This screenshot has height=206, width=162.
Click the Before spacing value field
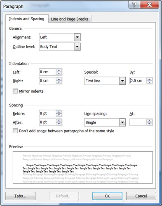click(x=47, y=113)
